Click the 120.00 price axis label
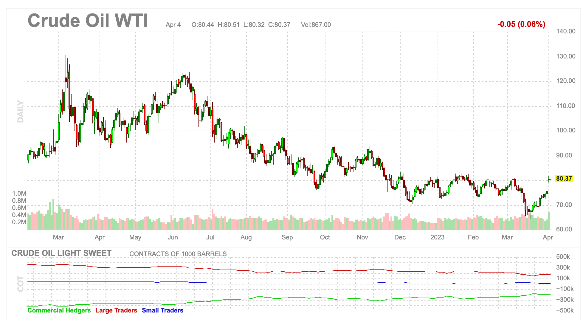 pyautogui.click(x=566, y=81)
